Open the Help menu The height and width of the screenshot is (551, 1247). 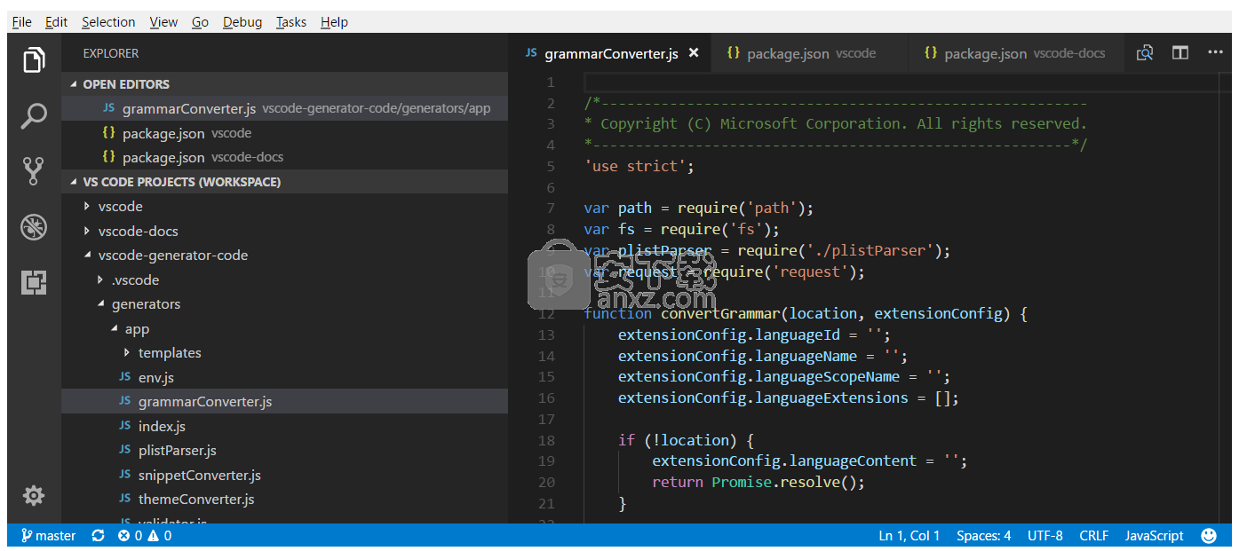tap(334, 22)
